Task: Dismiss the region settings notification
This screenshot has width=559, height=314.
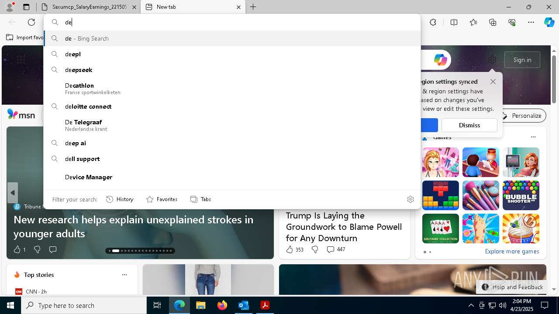Action: 469,125
